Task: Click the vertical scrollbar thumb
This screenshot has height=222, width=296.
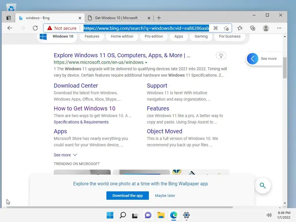Action: point(285,68)
